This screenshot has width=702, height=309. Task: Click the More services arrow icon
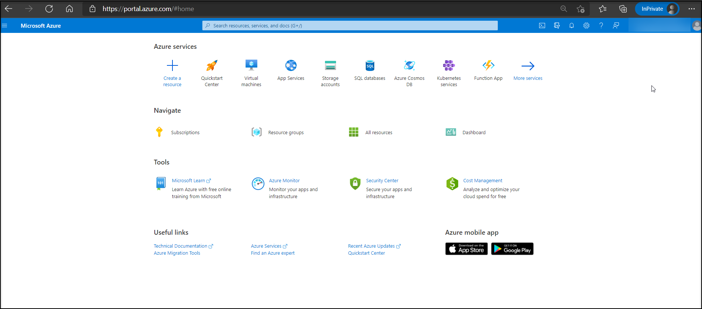pos(528,66)
